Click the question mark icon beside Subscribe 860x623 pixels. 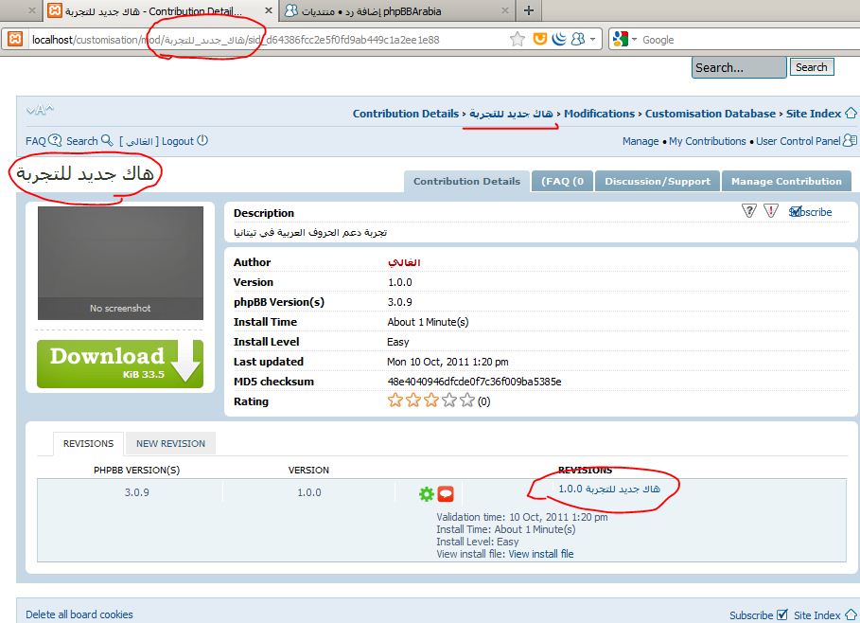pos(749,211)
